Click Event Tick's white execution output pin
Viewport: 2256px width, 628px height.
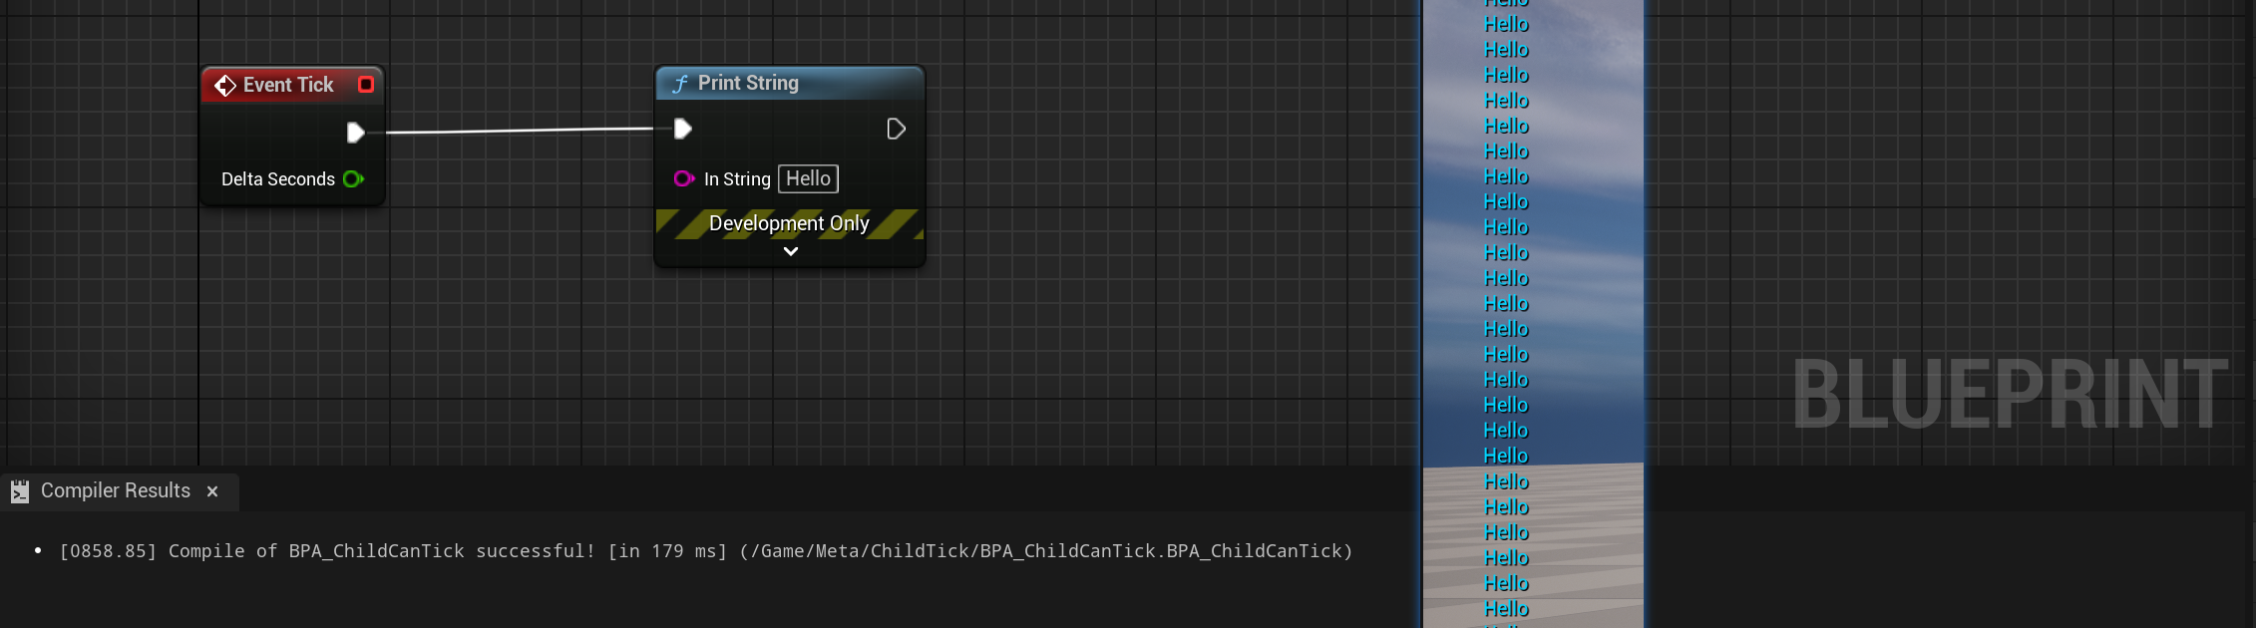(355, 133)
